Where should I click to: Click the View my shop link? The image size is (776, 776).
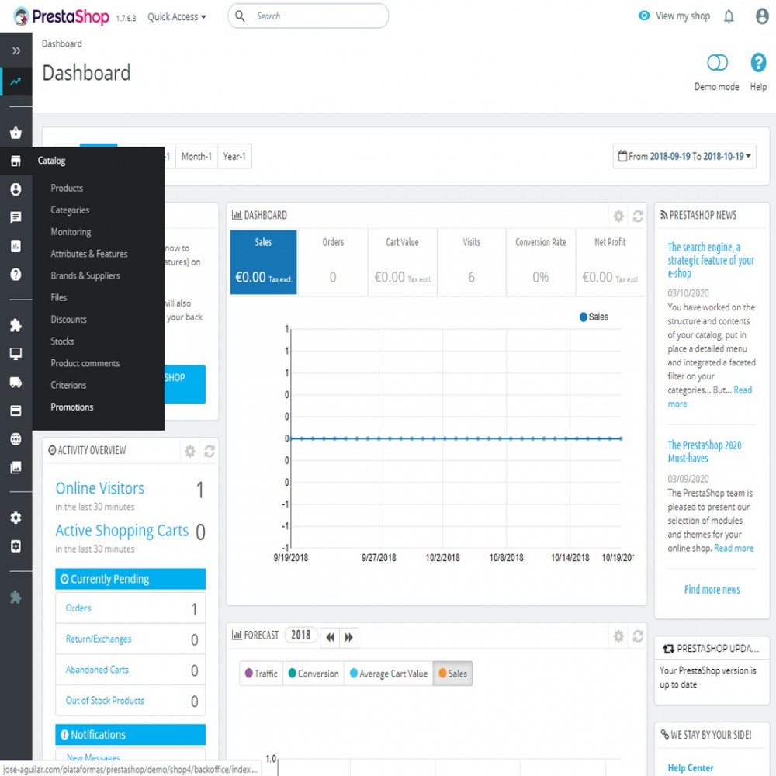click(x=674, y=16)
